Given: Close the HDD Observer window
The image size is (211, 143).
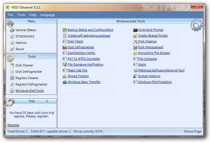Looking at the screenshot, I should (197, 6).
